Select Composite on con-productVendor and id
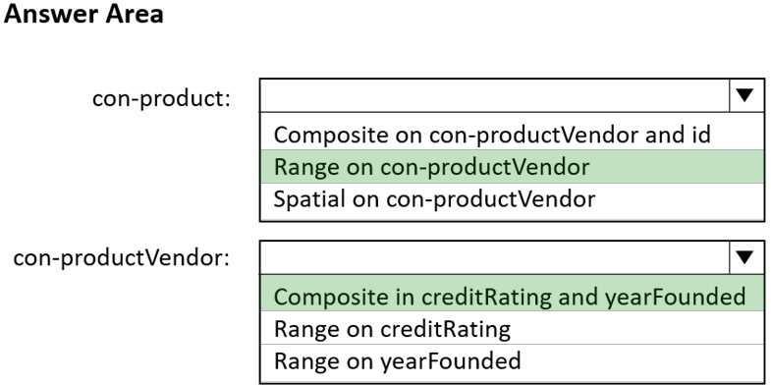 coord(512,135)
